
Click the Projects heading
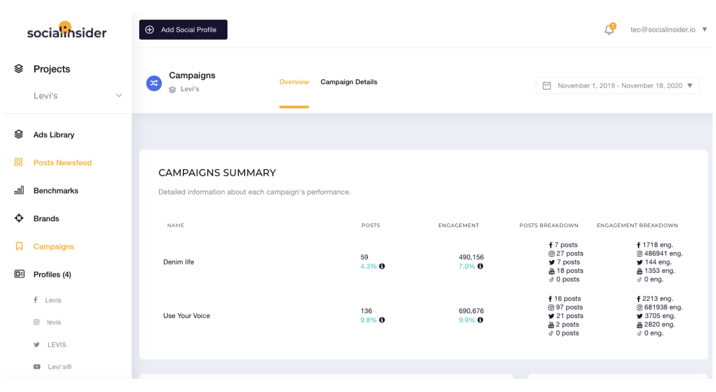click(x=51, y=69)
